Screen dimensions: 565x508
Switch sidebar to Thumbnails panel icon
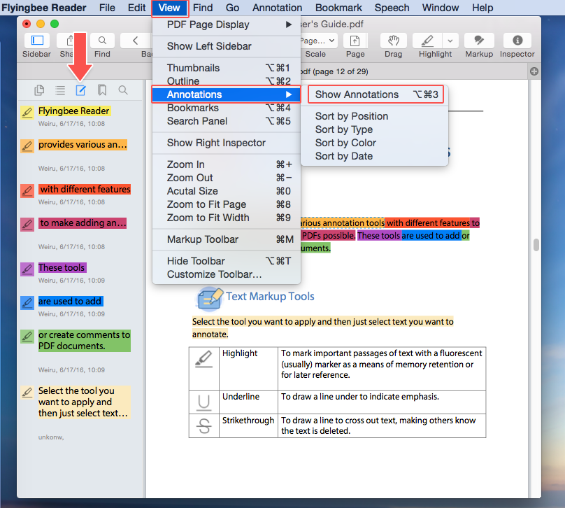[x=39, y=90]
